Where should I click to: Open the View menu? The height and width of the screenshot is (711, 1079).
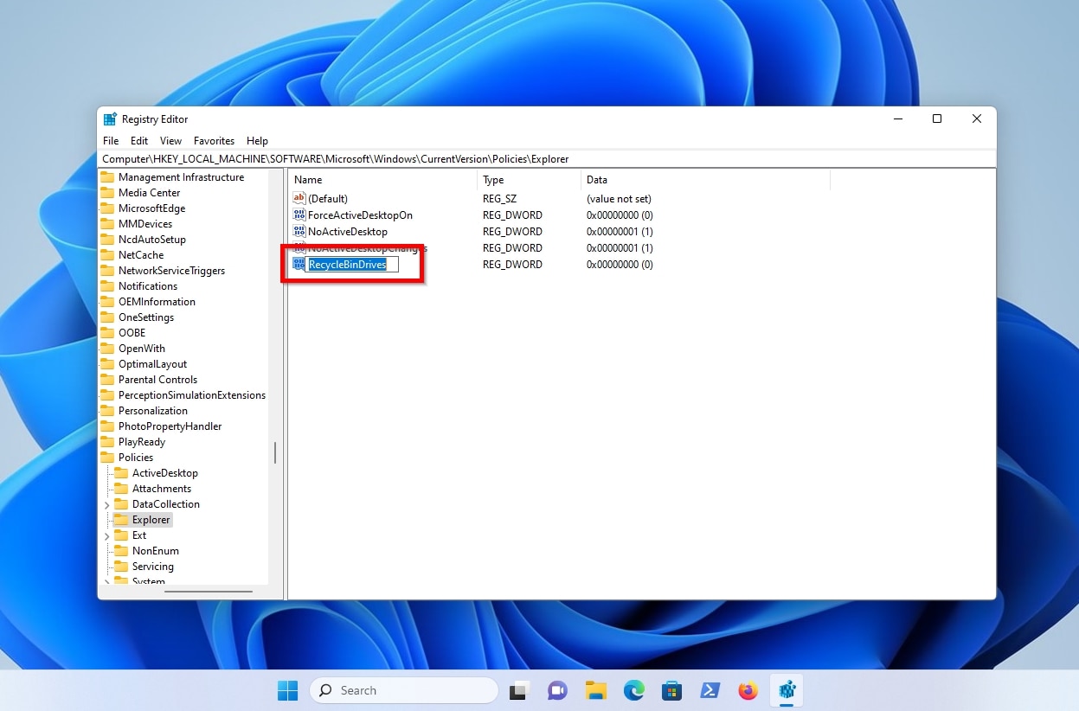pos(170,140)
